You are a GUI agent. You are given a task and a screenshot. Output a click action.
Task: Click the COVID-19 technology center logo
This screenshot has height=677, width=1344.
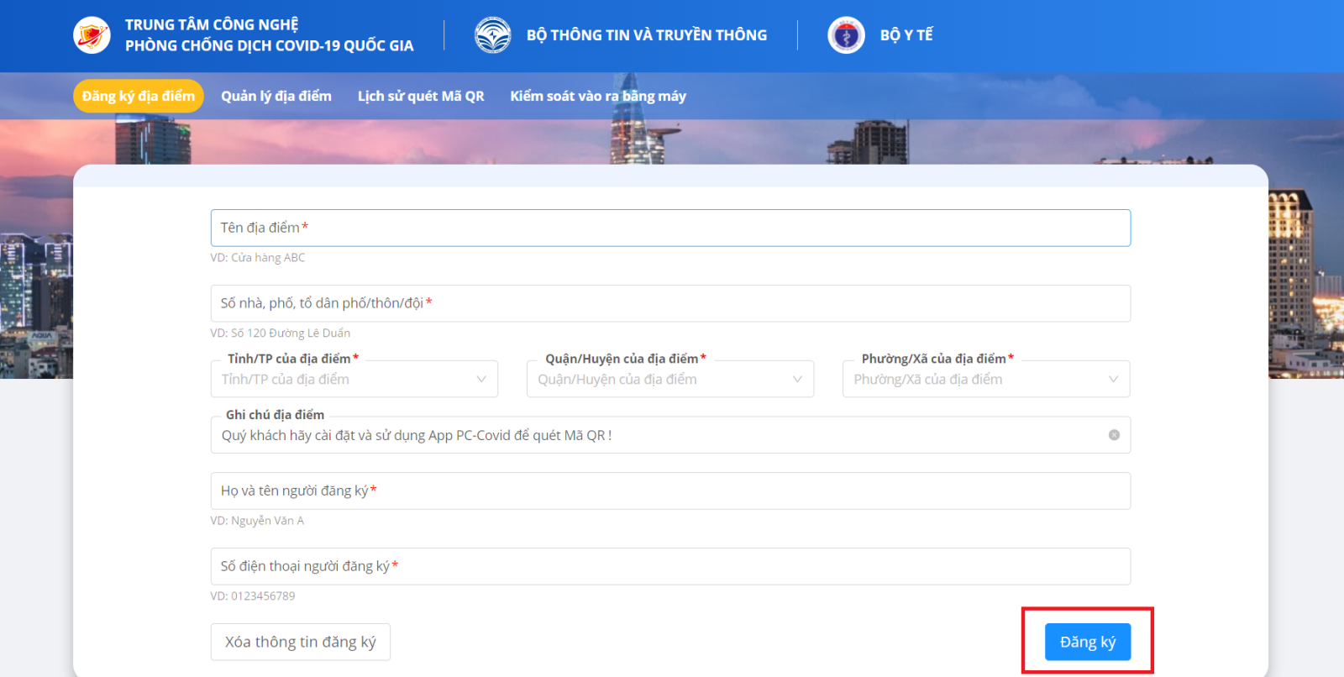[x=92, y=35]
